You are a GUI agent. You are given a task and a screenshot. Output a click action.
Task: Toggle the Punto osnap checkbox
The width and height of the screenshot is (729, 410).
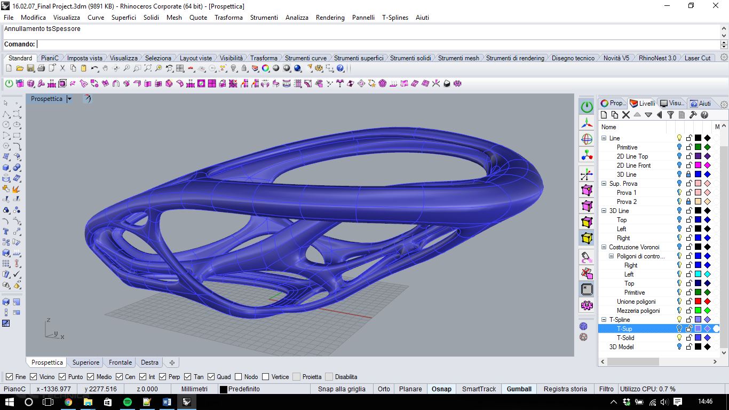tap(62, 377)
